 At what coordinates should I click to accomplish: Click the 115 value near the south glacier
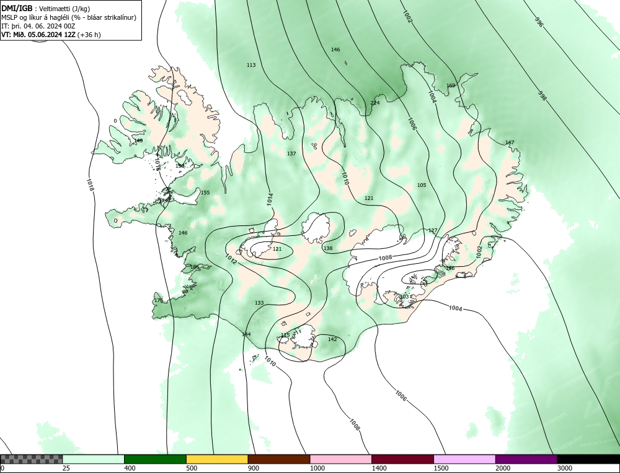pos(285,335)
